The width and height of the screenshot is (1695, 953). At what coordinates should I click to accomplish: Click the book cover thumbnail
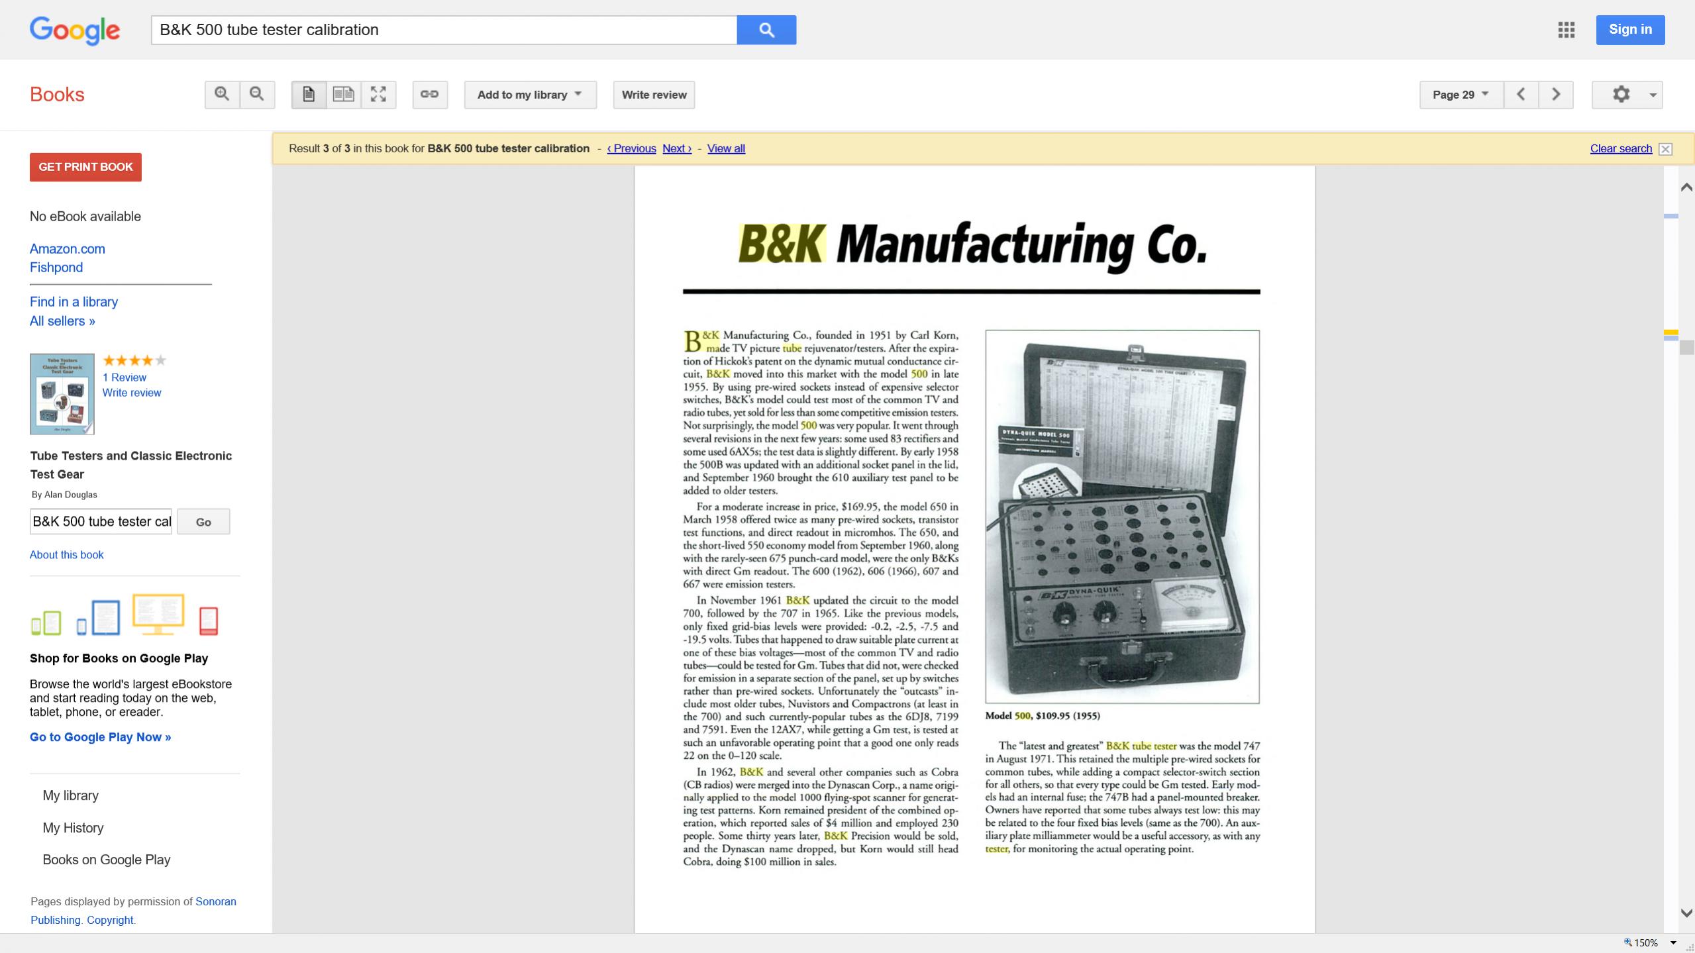coord(62,394)
